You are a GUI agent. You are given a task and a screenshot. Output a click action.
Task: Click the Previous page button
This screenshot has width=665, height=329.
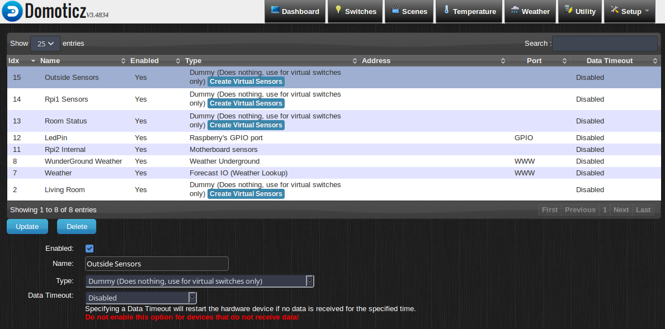click(580, 209)
